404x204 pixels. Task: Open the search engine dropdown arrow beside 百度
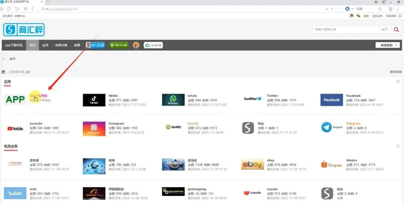point(353,9)
